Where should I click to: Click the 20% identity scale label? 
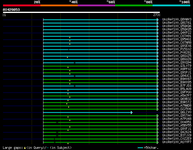tap(37, 2)
